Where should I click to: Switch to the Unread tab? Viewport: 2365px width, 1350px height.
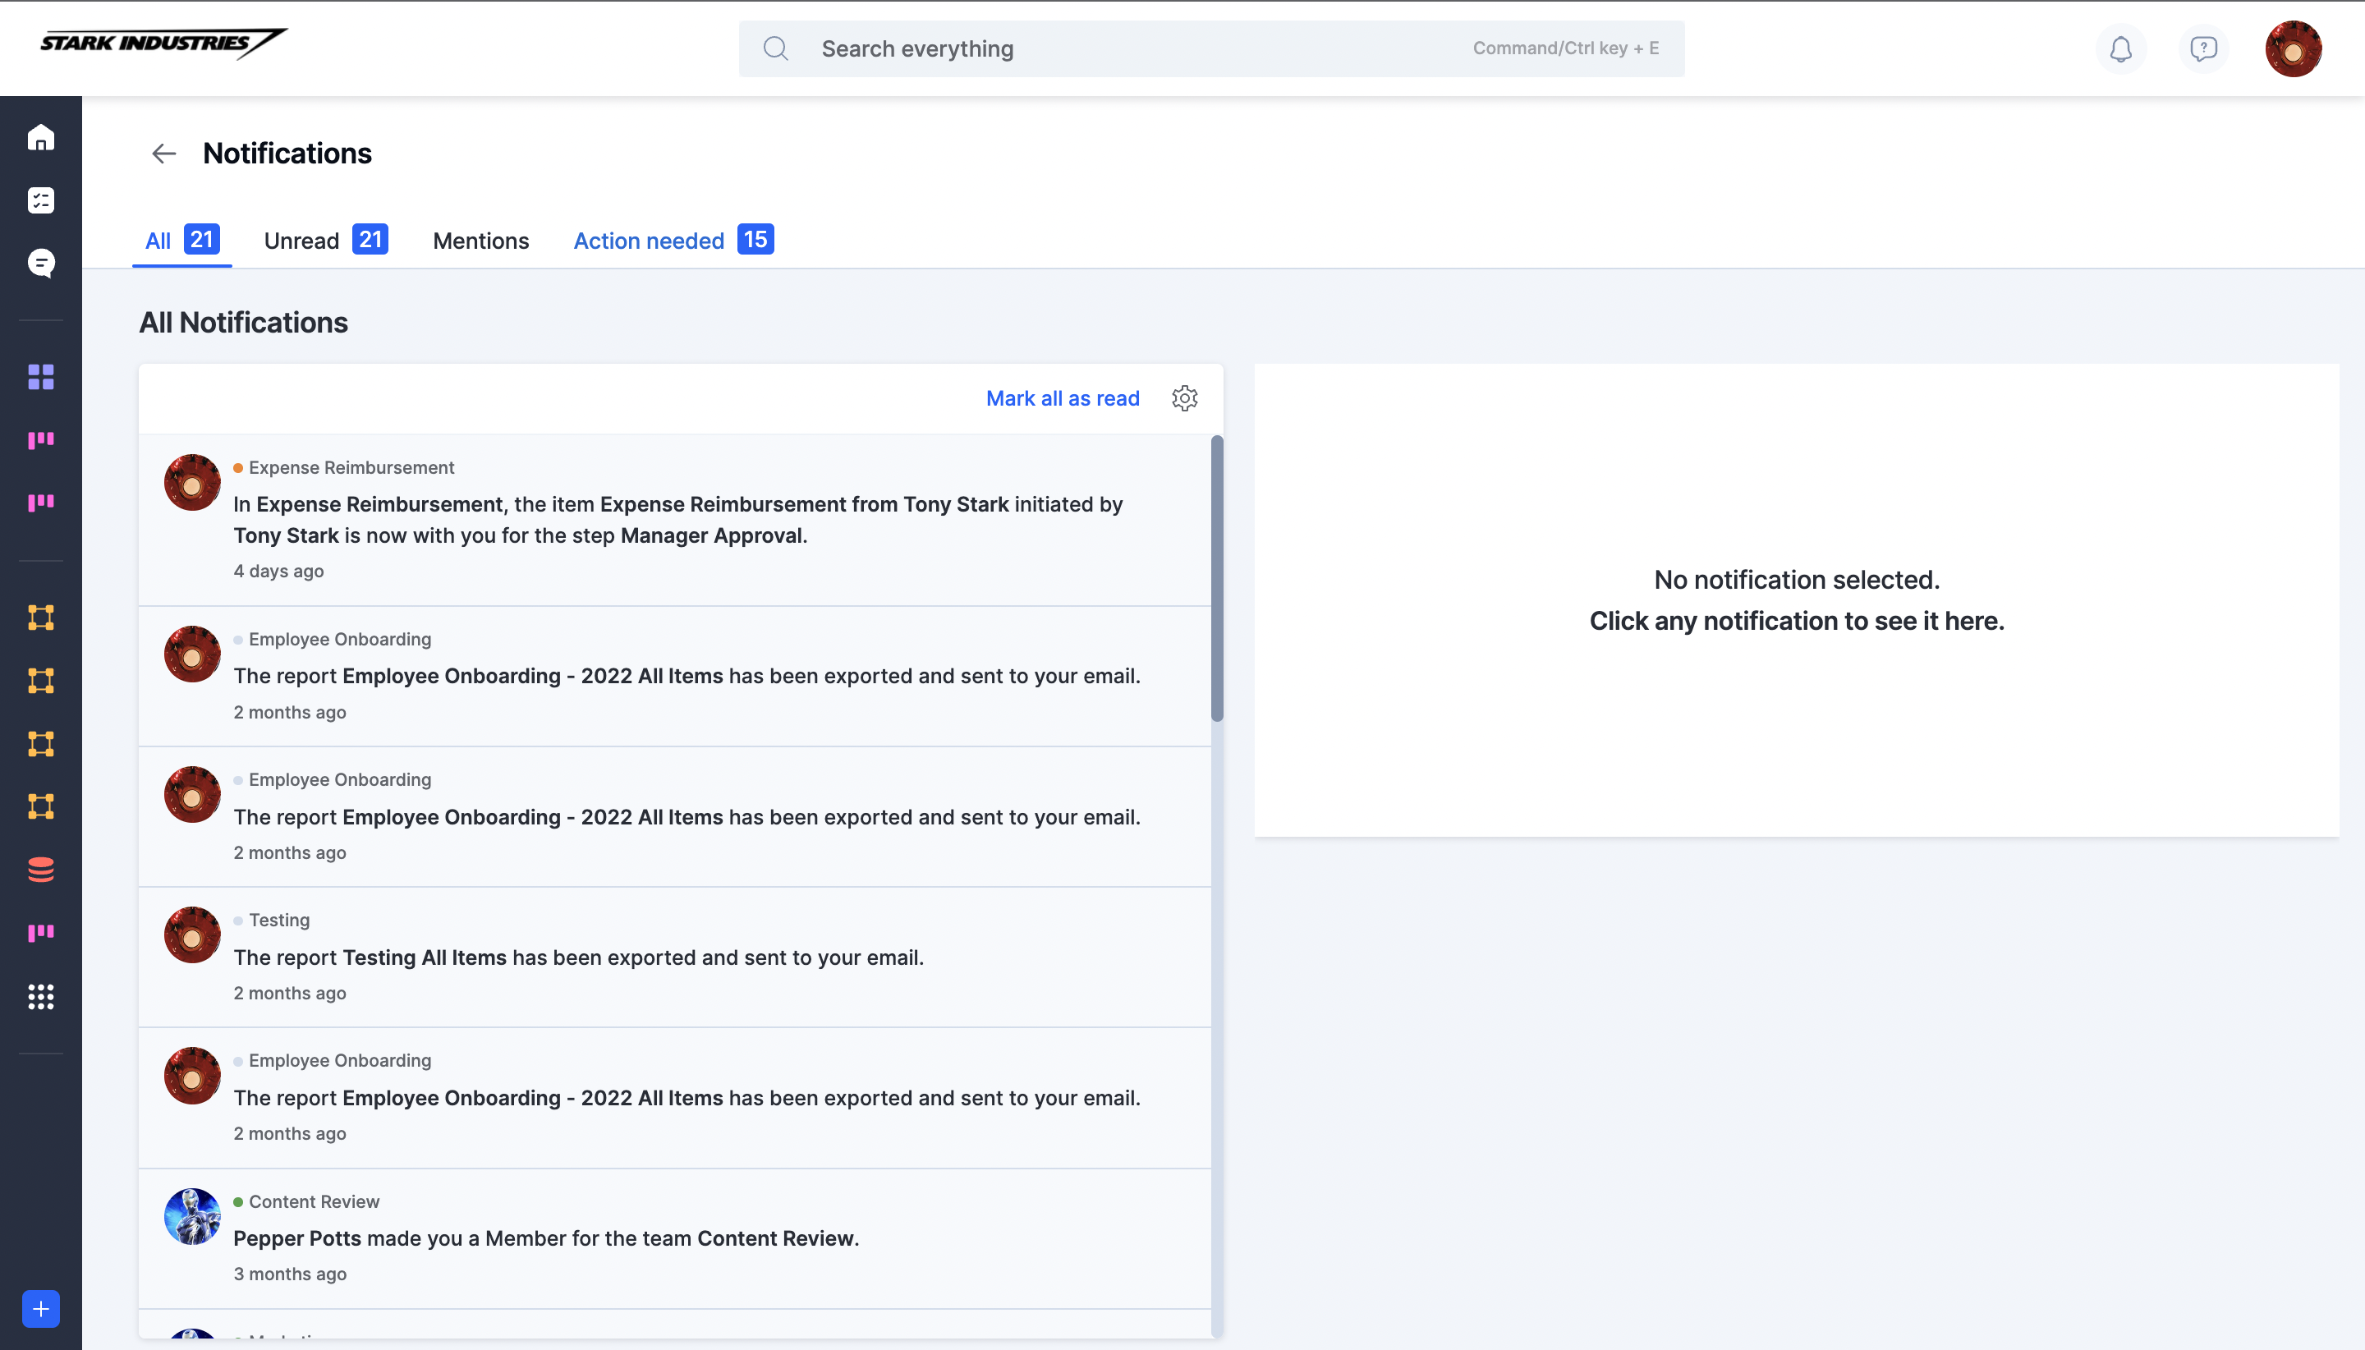(326, 240)
